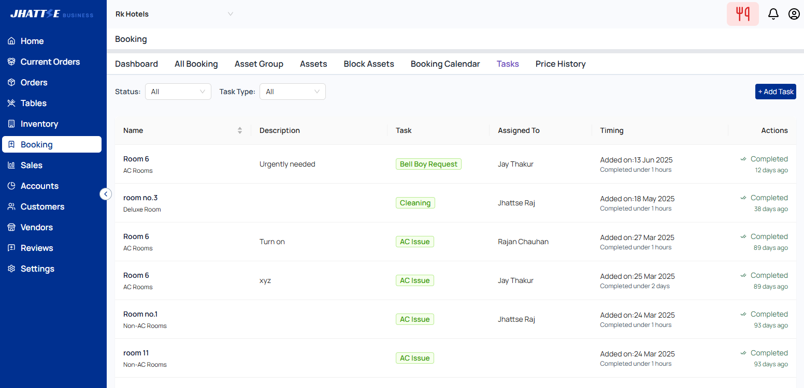Click the Home icon in sidebar

point(11,41)
